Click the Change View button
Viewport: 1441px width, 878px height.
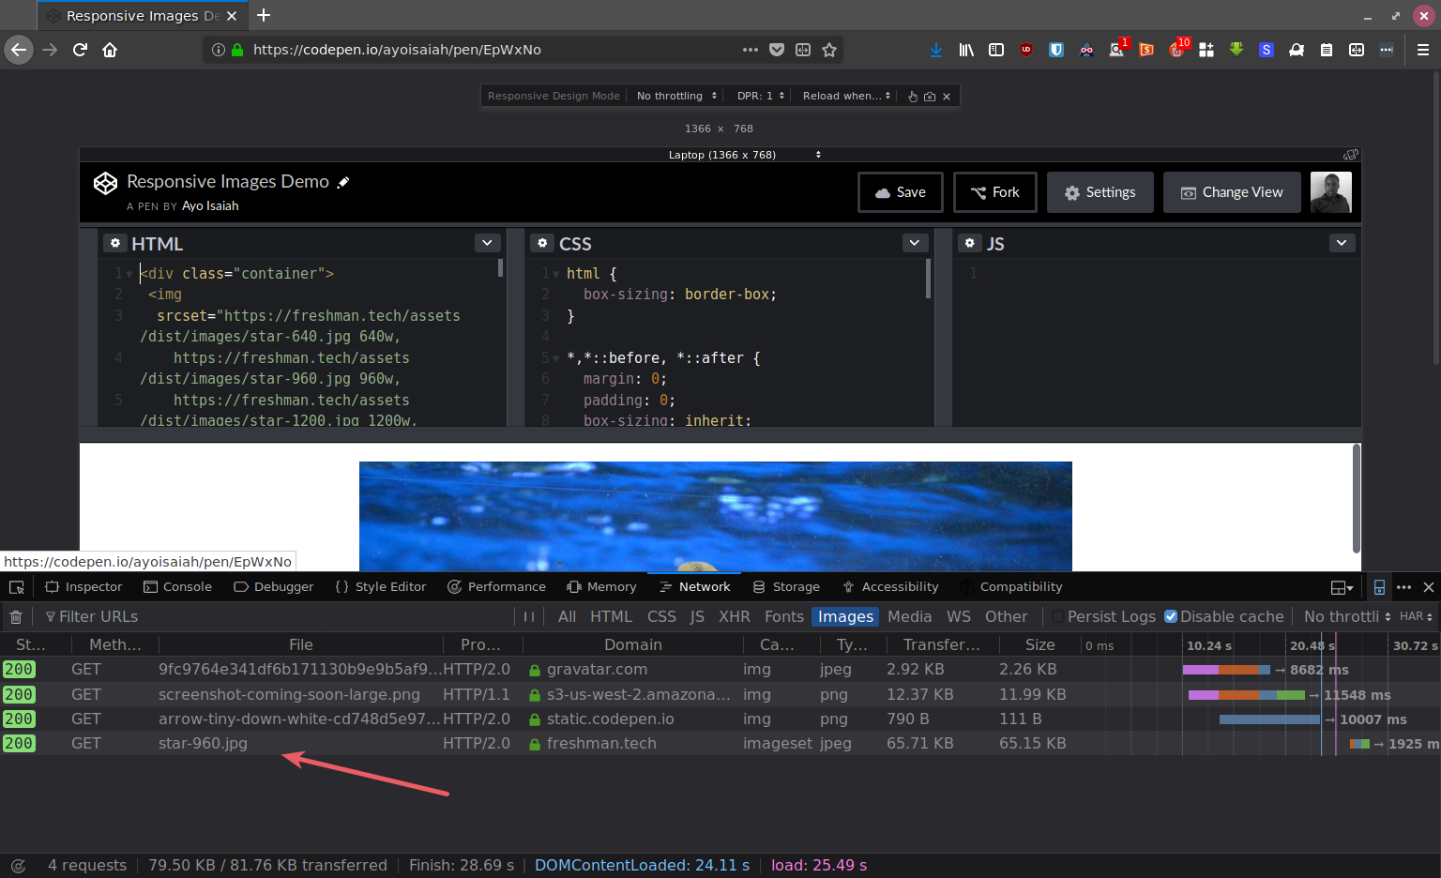pyautogui.click(x=1231, y=192)
